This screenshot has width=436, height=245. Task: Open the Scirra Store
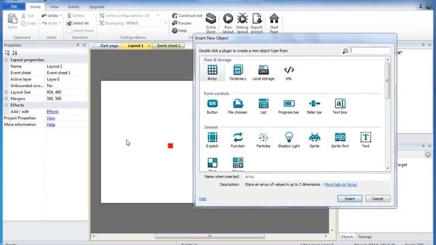tap(211, 23)
